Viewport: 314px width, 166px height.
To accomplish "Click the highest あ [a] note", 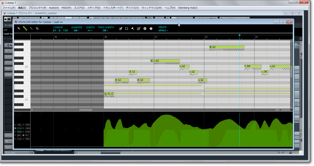I will pos(227,47).
